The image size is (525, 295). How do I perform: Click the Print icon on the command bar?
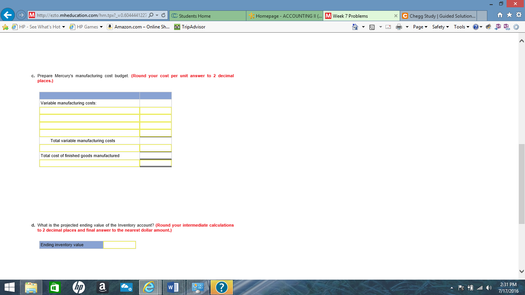[399, 27]
